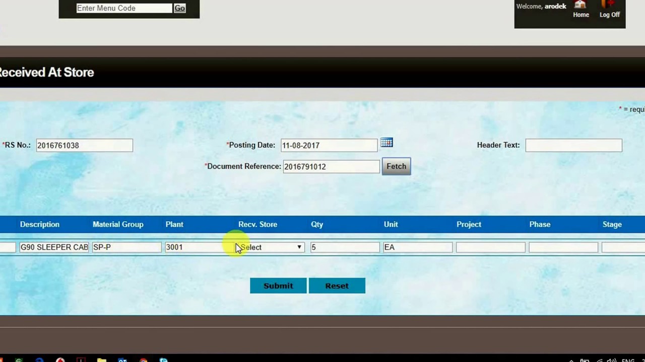The width and height of the screenshot is (645, 362).
Task: Click Plant field showing 3001
Action: pyautogui.click(x=199, y=247)
